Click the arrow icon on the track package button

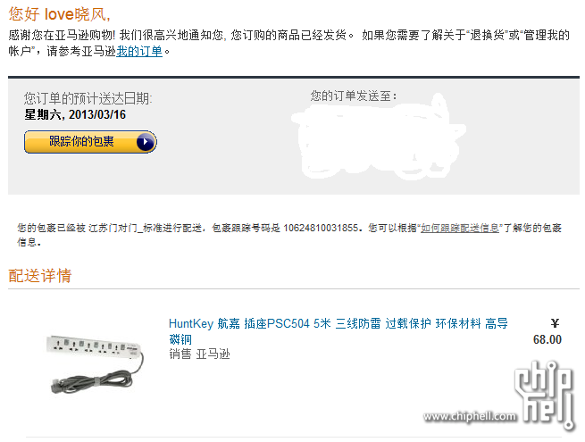pos(145,142)
